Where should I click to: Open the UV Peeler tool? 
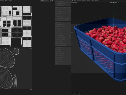(x=63, y=16)
